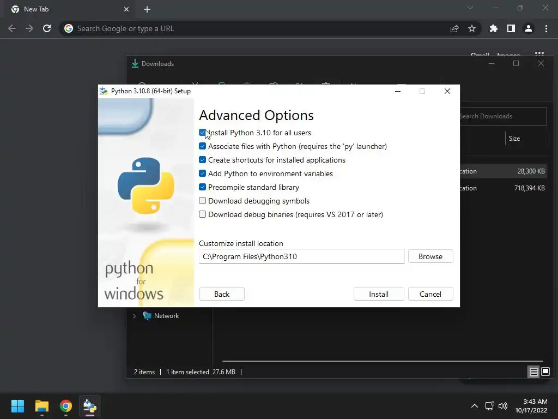Screen dimensions: 558x419
Task: Select the 28,300 KB file row
Action: pyautogui.click(x=504, y=171)
